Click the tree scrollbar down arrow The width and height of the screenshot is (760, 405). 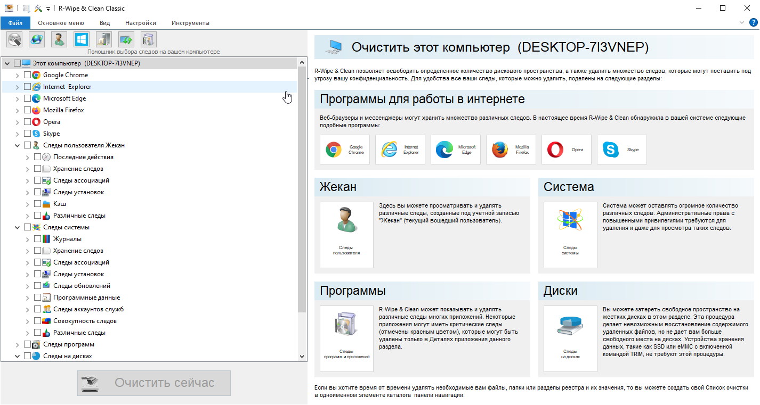pyautogui.click(x=302, y=356)
